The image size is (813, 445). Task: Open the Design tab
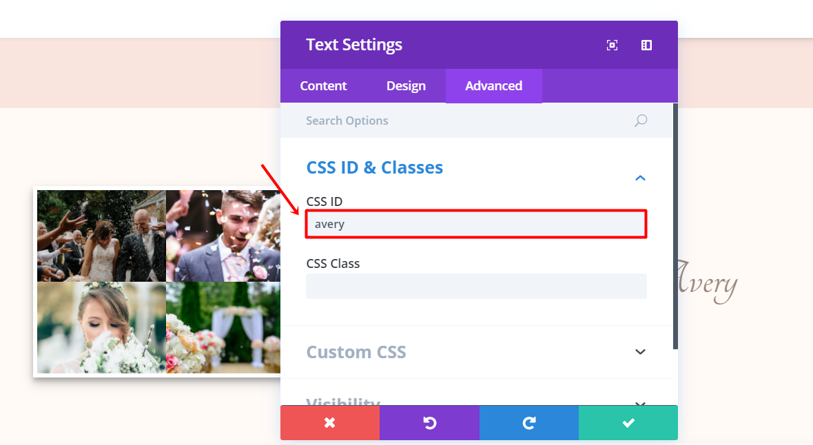[x=406, y=86]
